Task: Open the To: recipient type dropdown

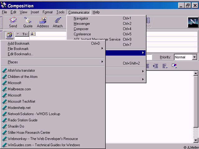Action: pyautogui.click(x=22, y=34)
